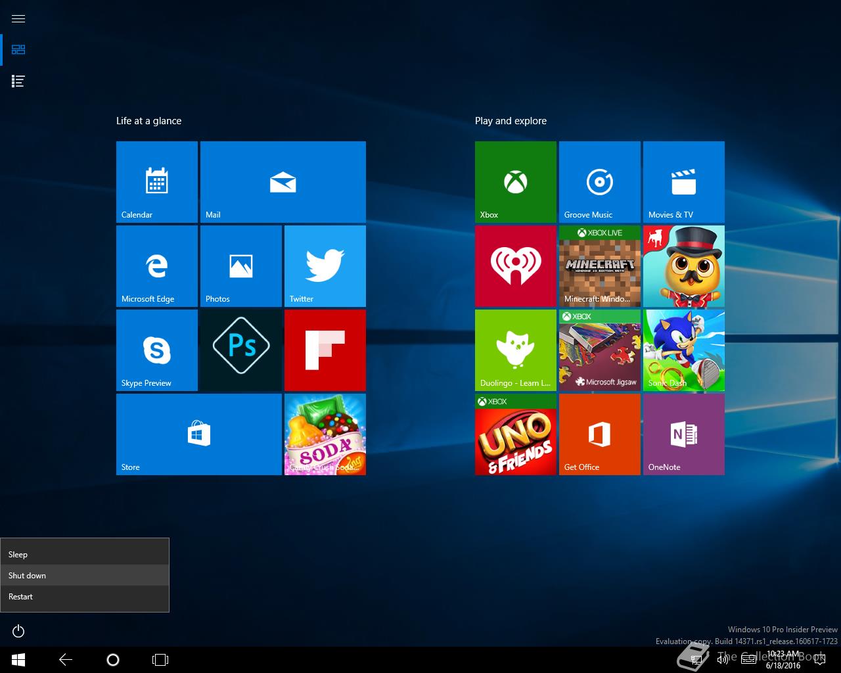
Task: Open the Photoshop Express tile
Action: click(x=241, y=350)
